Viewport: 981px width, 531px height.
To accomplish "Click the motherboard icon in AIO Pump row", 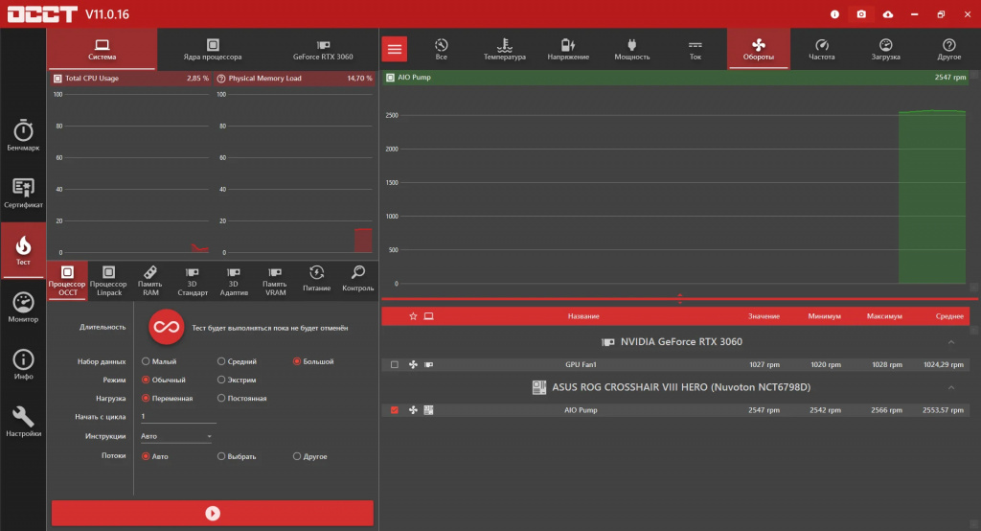I will pos(428,410).
